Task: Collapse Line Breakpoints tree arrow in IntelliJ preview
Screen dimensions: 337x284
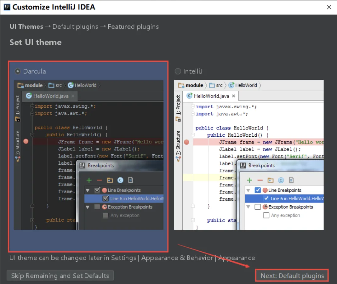Action: click(248, 190)
